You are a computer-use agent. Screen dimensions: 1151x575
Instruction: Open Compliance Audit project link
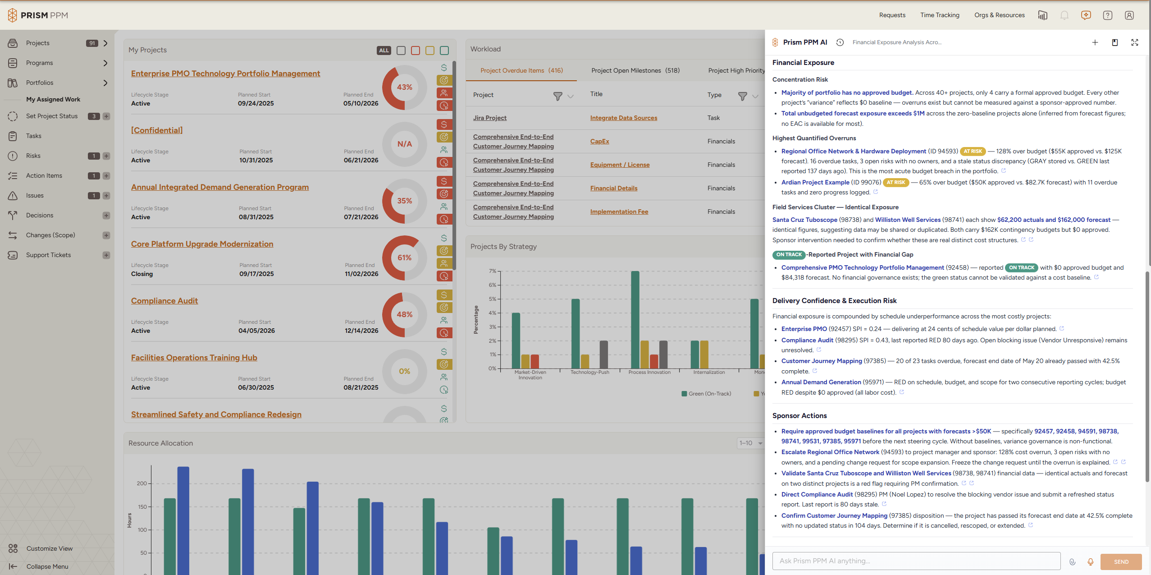pos(164,301)
